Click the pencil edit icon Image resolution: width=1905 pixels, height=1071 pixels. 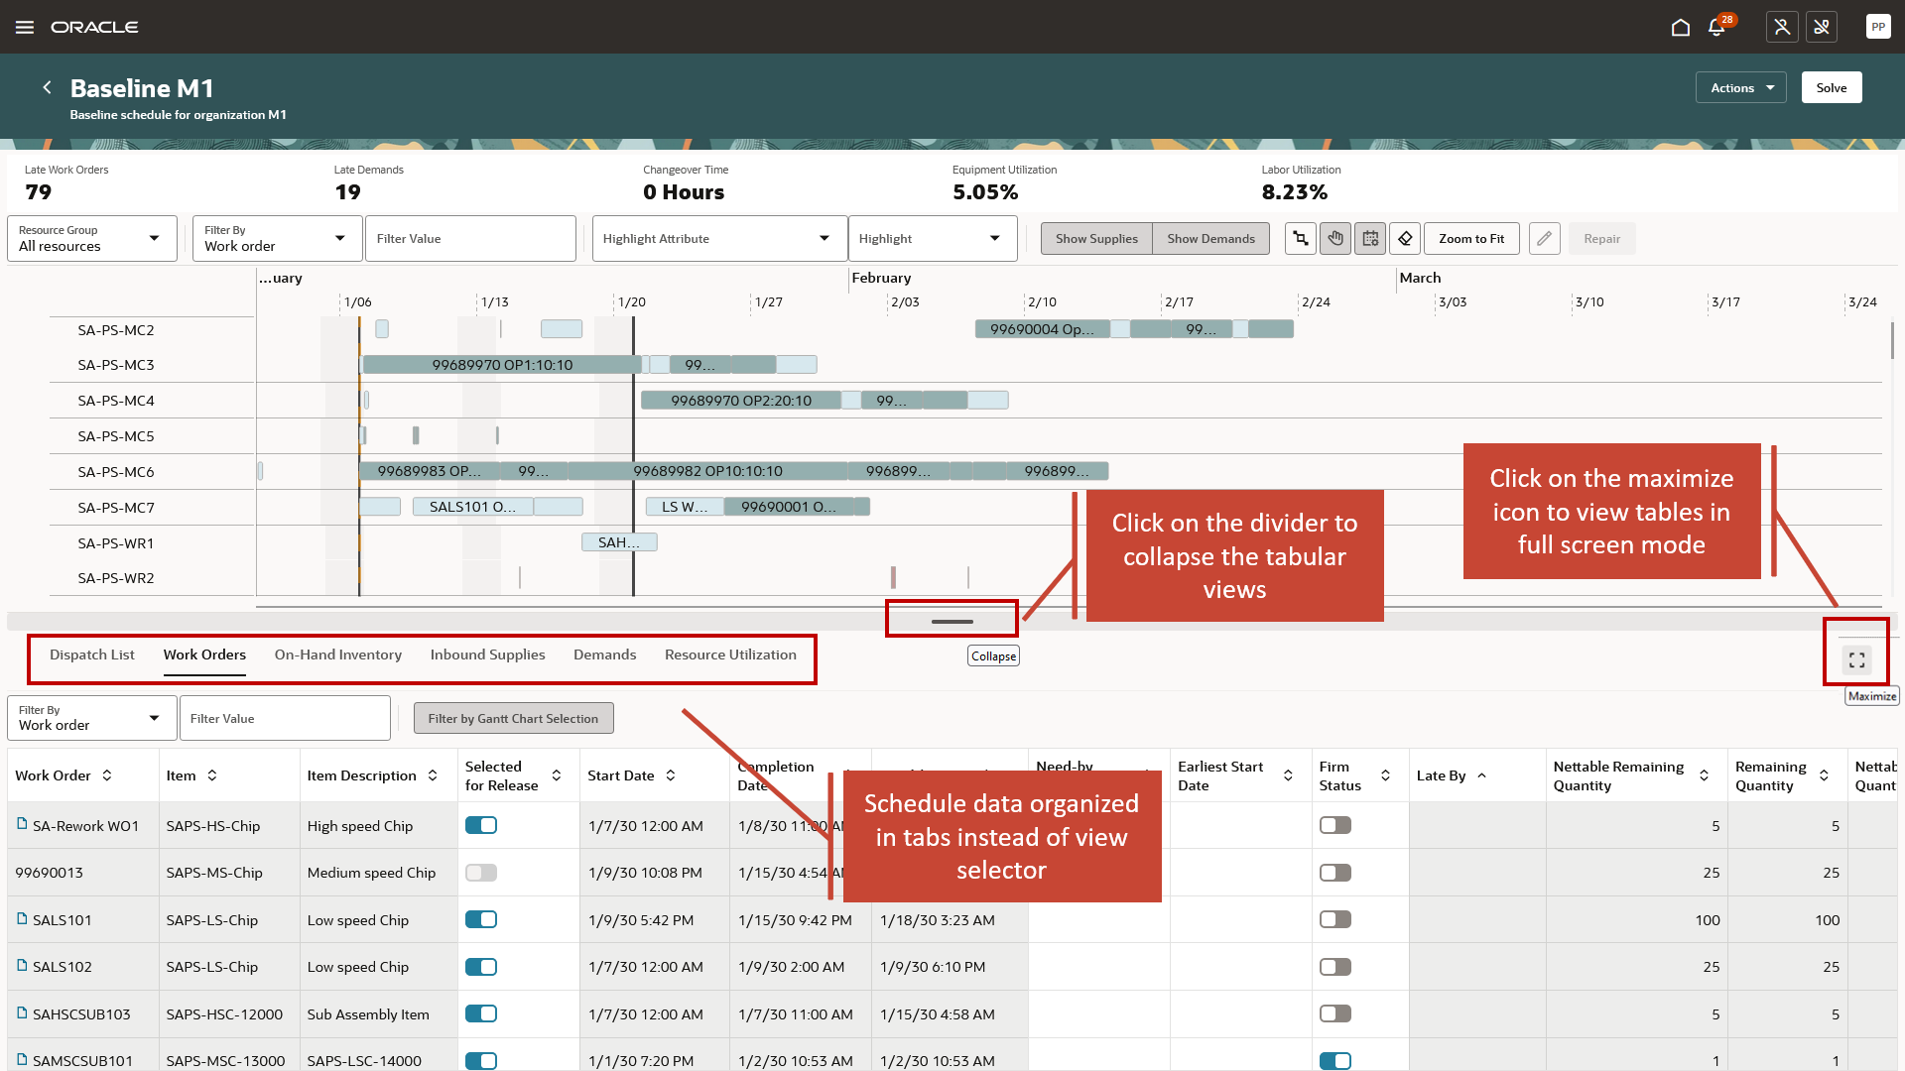[x=1544, y=239]
